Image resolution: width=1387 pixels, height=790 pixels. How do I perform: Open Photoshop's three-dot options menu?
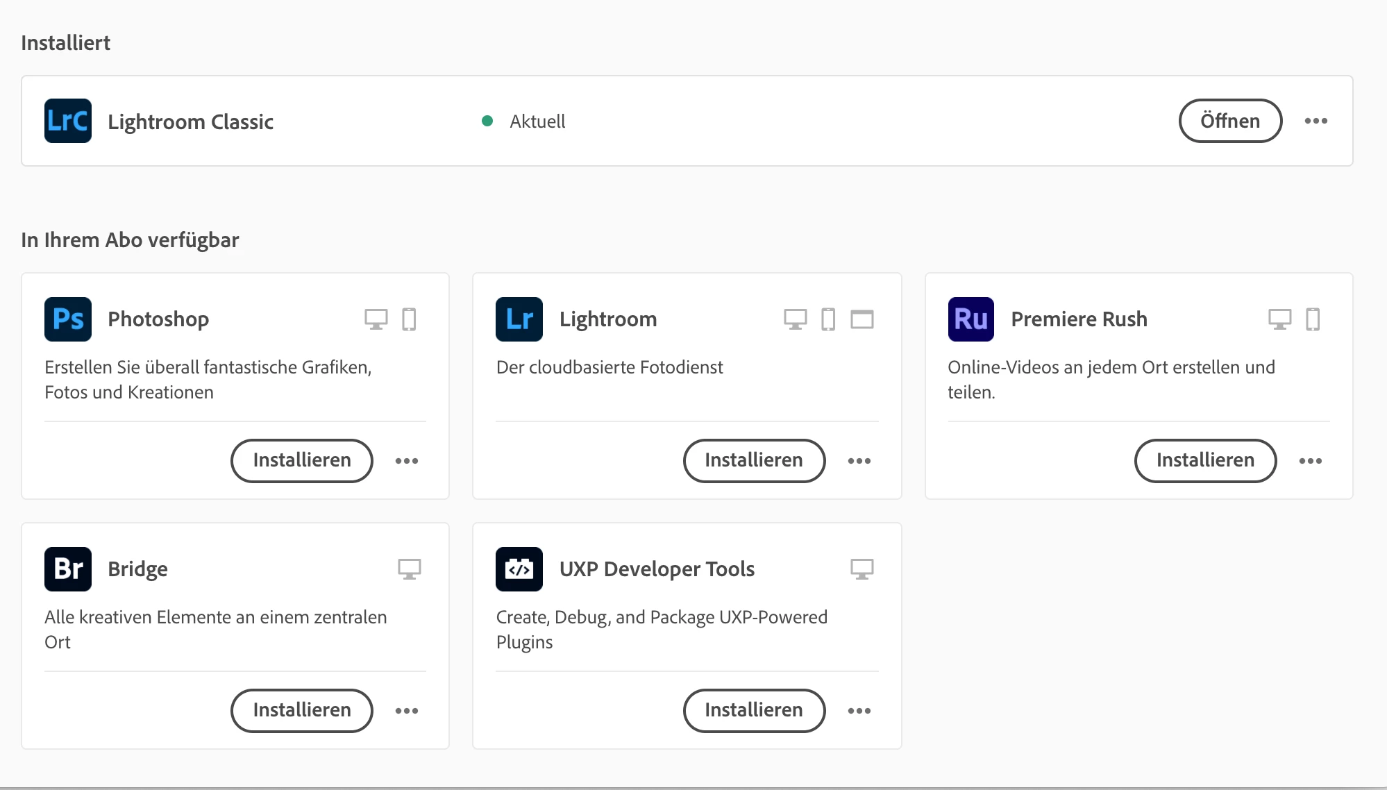point(407,461)
